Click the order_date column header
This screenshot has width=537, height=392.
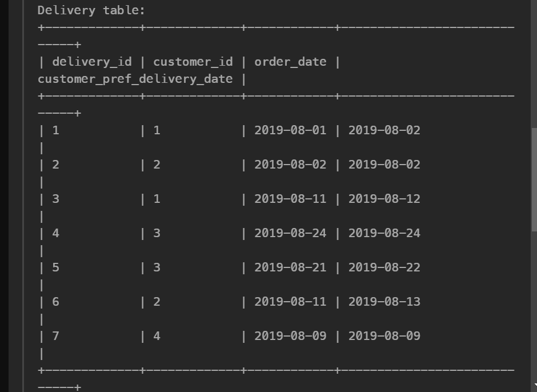[290, 62]
